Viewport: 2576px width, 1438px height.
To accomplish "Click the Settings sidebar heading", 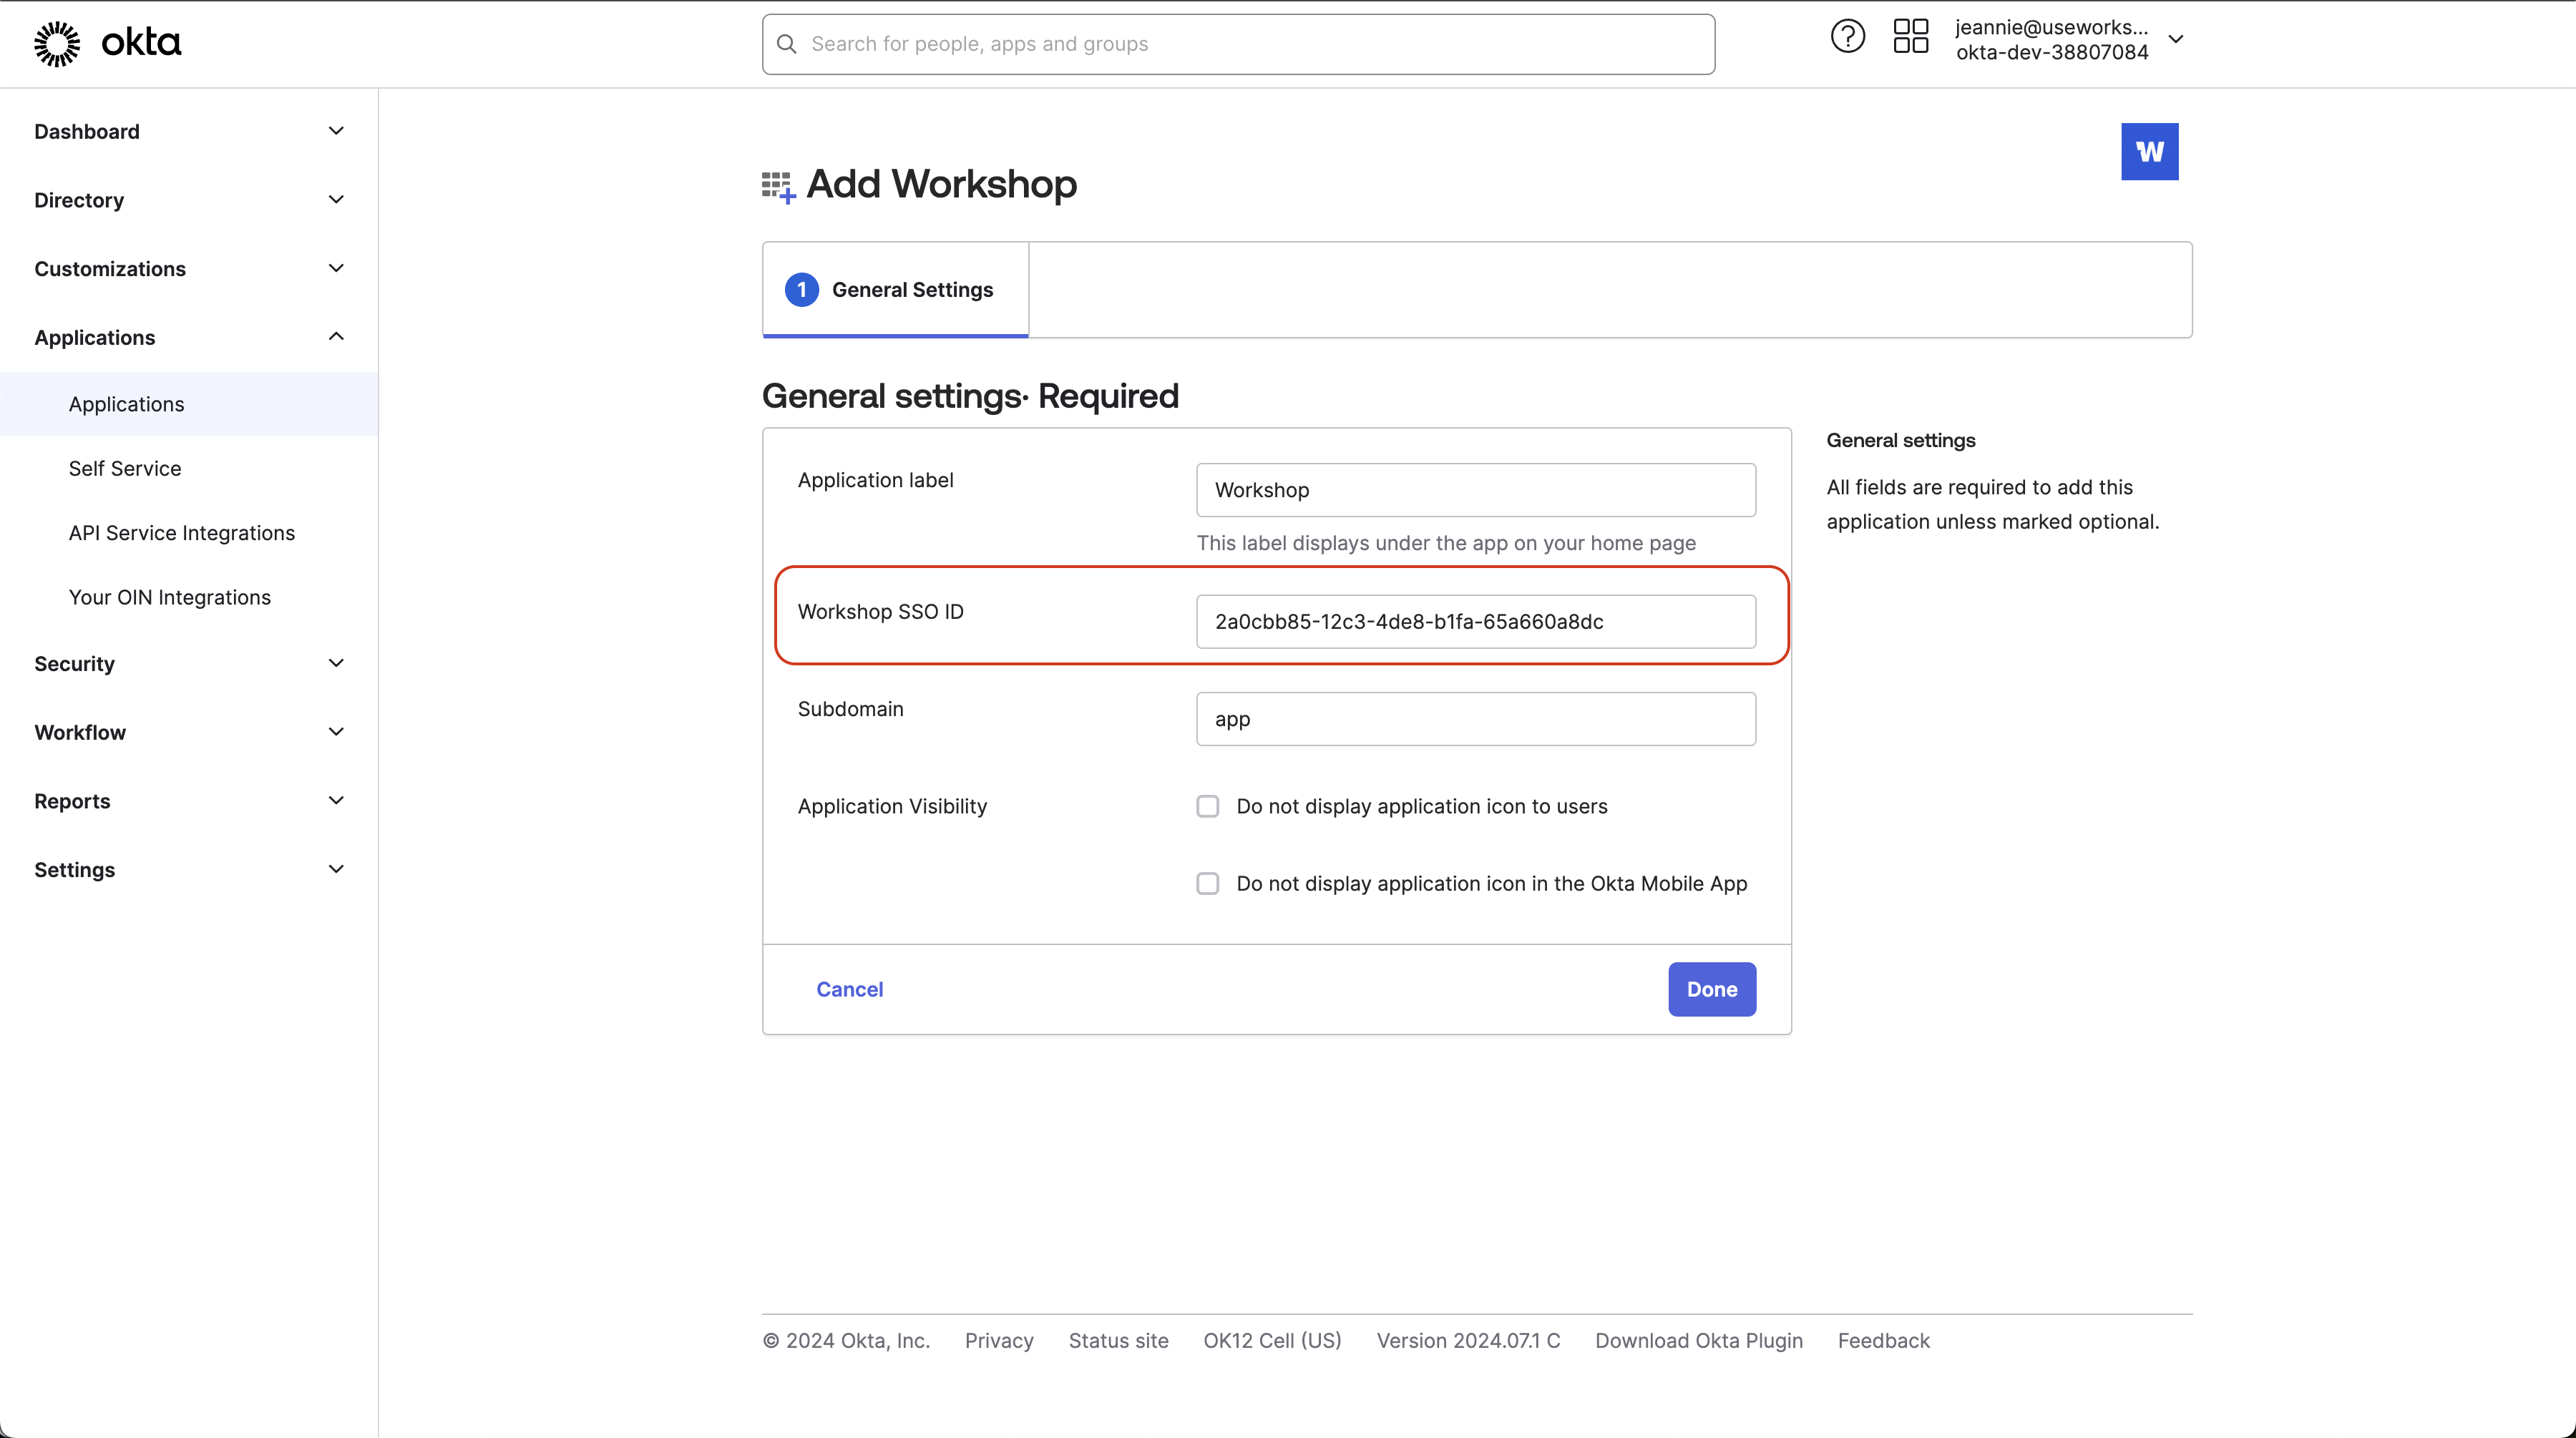I will click(74, 869).
